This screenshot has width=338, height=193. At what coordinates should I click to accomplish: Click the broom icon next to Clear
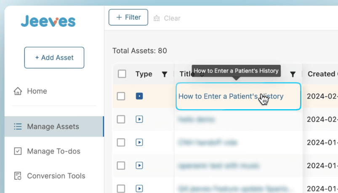point(157,18)
